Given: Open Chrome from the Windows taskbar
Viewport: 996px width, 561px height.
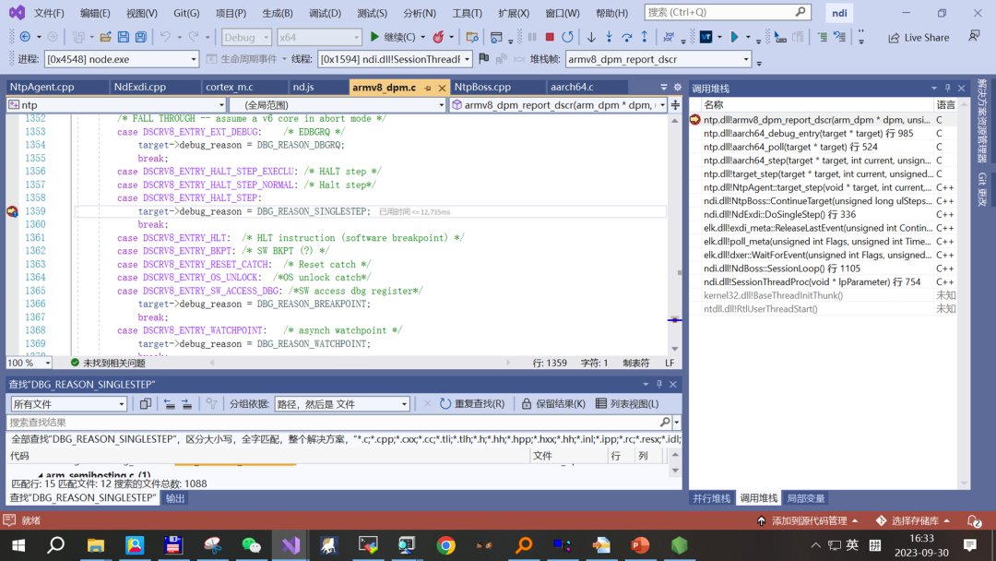Looking at the screenshot, I should point(446,545).
